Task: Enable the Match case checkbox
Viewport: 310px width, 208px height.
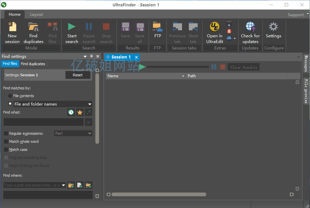Action: click(6, 150)
